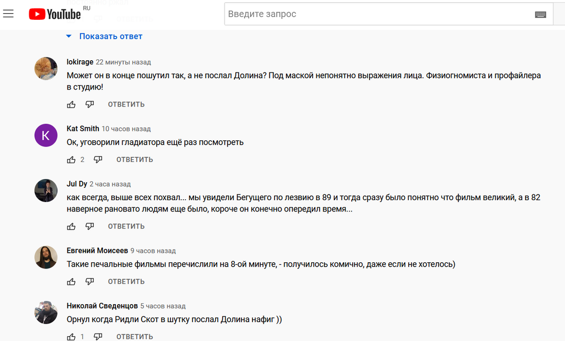This screenshot has width=565, height=341.
Task: Open Jul Dy's channel name link
Action: 77,184
